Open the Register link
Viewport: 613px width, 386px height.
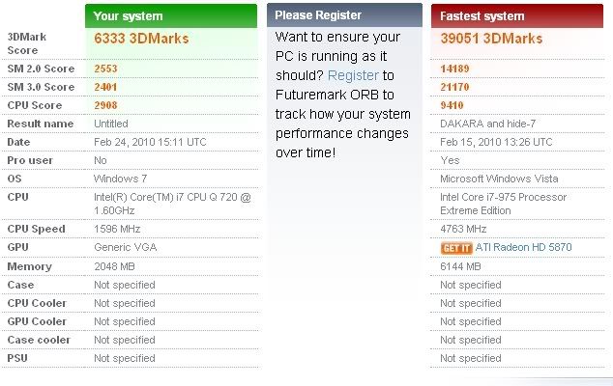coord(353,75)
